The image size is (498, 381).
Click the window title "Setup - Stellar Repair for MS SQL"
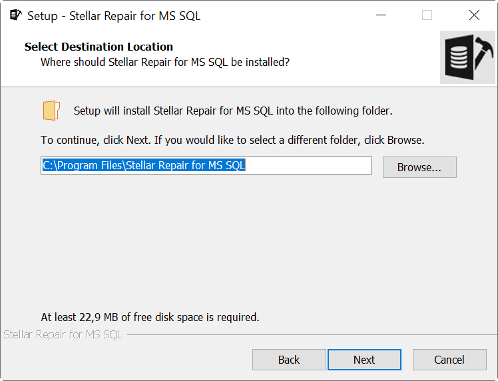click(x=114, y=16)
